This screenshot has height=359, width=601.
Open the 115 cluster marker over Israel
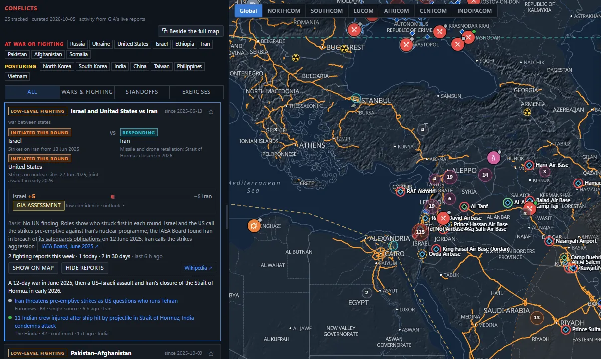click(420, 232)
